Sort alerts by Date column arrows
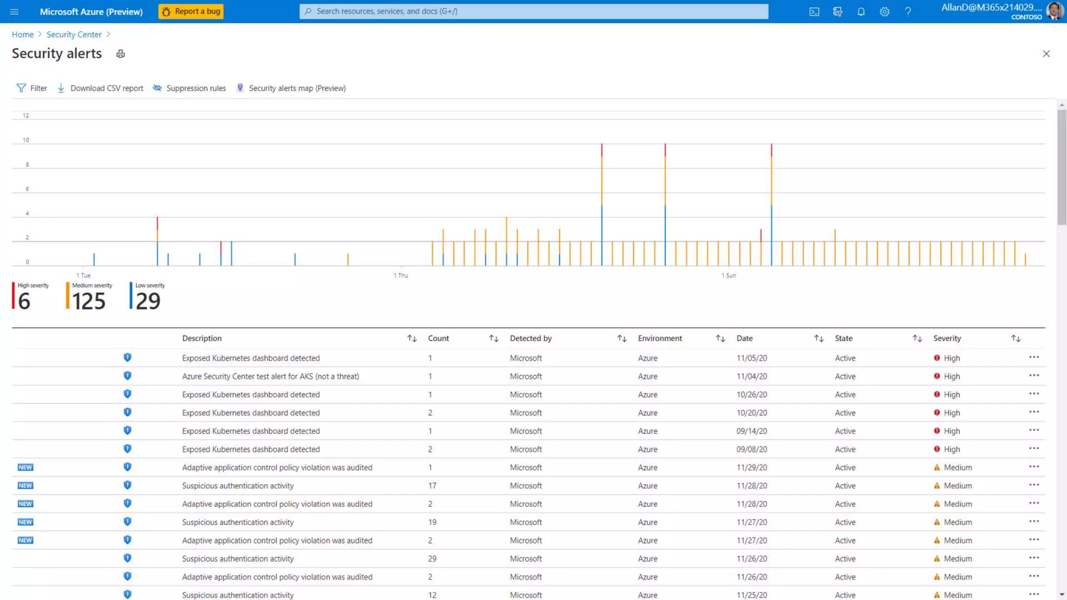This screenshot has width=1067, height=600. point(818,339)
